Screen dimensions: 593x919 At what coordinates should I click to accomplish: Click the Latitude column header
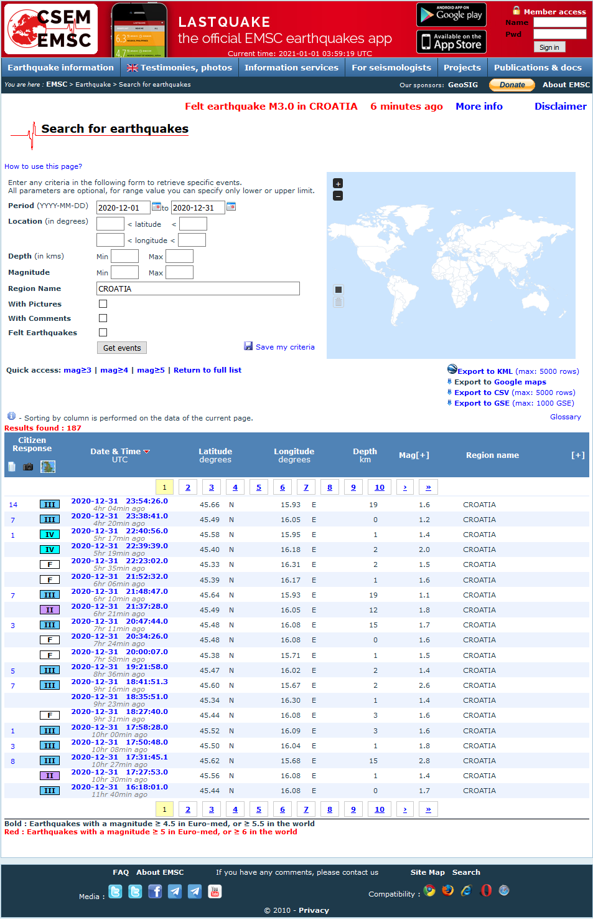click(x=215, y=452)
